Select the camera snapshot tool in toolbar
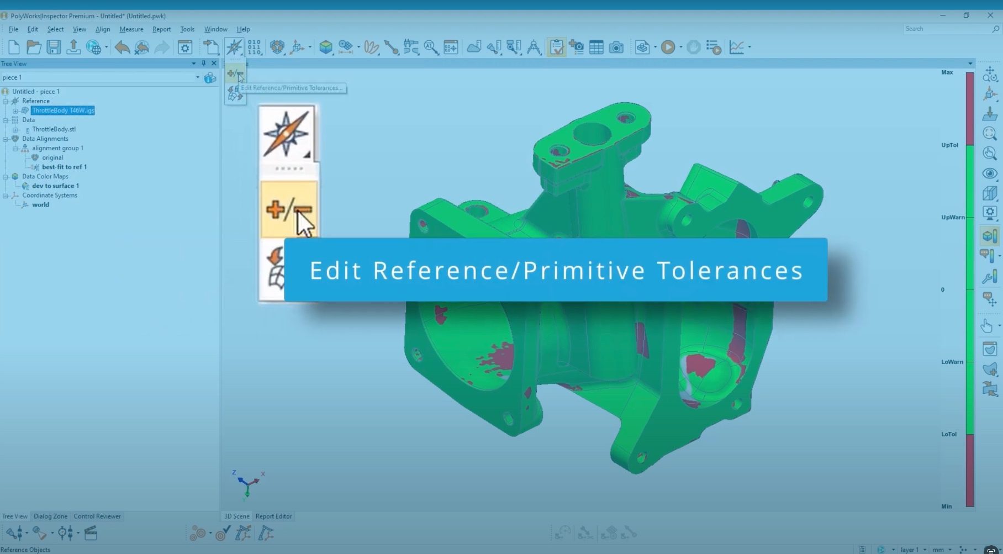 pyautogui.click(x=617, y=48)
